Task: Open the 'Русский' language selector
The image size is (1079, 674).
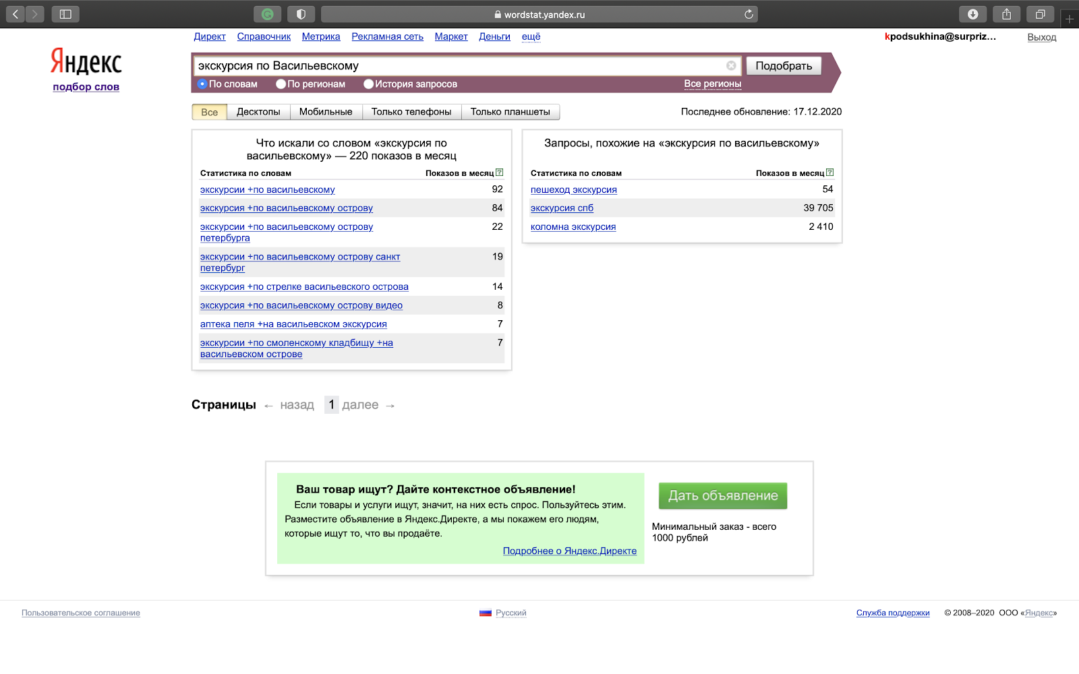Action: pyautogui.click(x=511, y=613)
